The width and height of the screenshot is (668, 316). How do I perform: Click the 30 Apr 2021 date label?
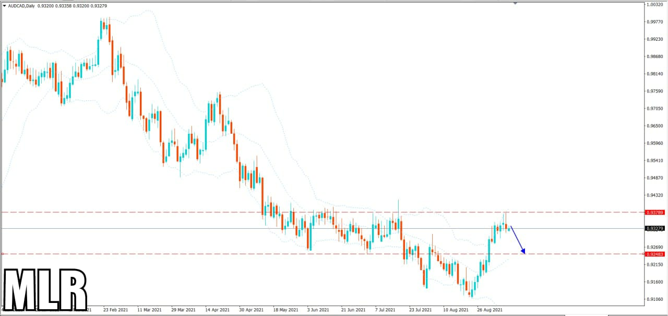point(252,310)
